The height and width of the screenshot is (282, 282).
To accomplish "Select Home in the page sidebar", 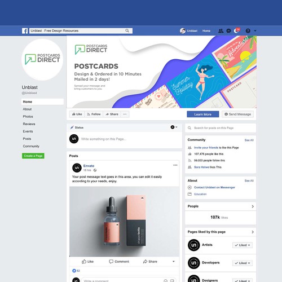I will (42, 102).
